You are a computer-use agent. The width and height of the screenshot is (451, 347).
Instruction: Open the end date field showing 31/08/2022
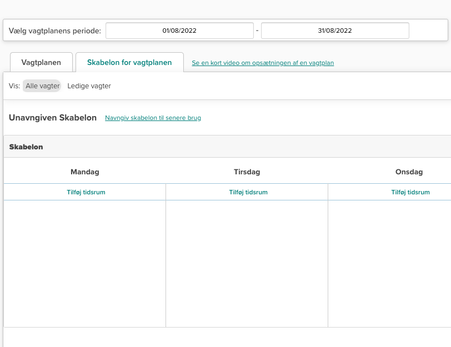coord(335,31)
